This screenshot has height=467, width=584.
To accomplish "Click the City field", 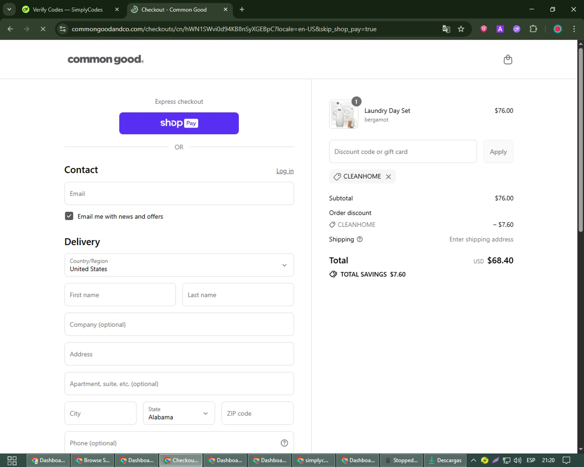I will tap(100, 413).
